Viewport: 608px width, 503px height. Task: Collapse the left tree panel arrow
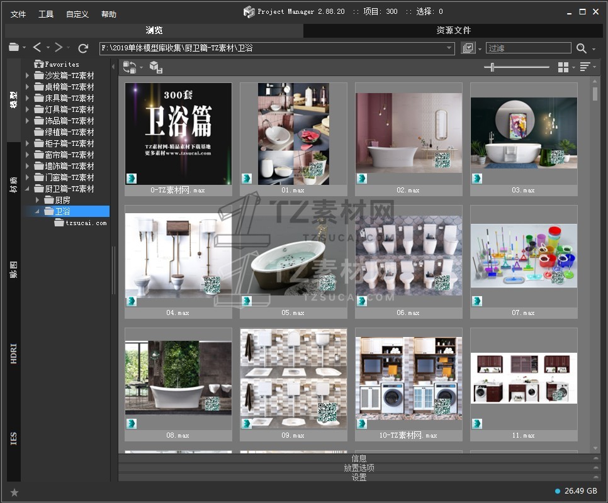113,67
